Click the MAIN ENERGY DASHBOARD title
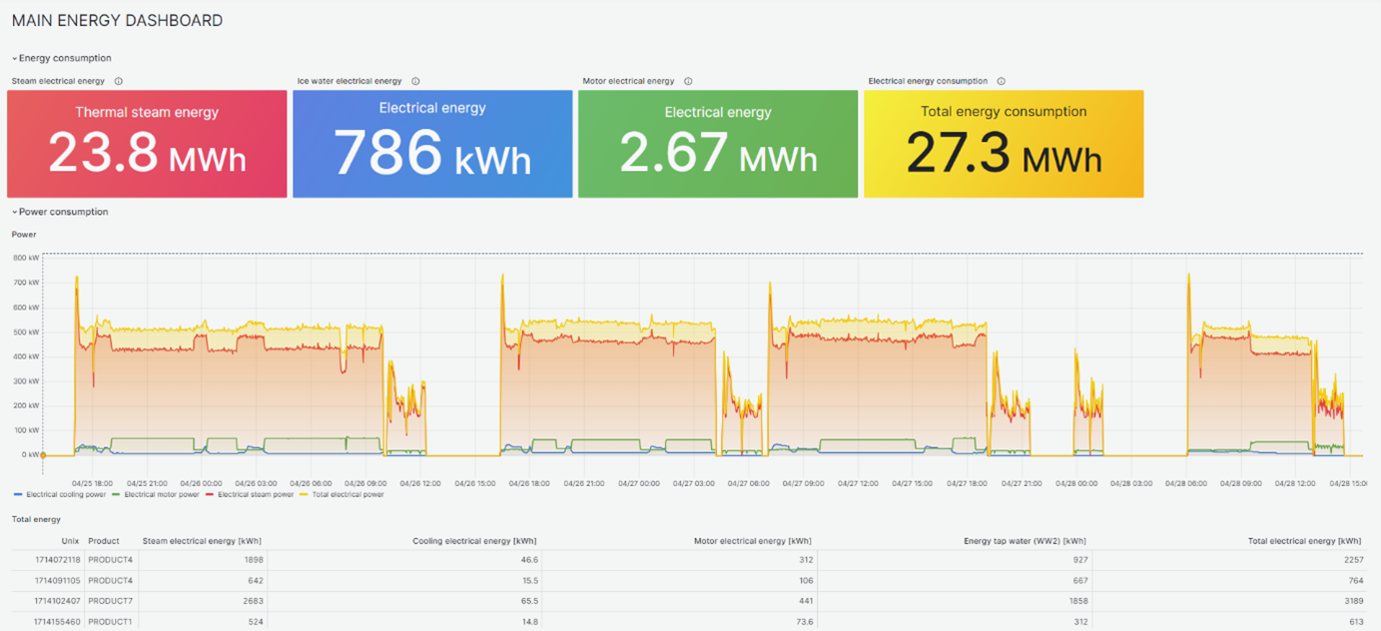Viewport: 1381px width, 631px height. click(117, 21)
